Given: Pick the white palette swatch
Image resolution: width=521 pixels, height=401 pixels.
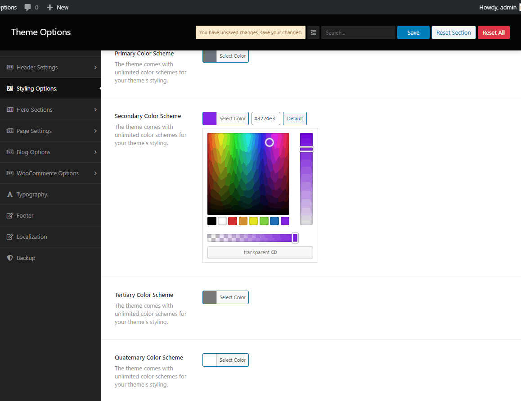Looking at the screenshot, I should click(x=222, y=221).
